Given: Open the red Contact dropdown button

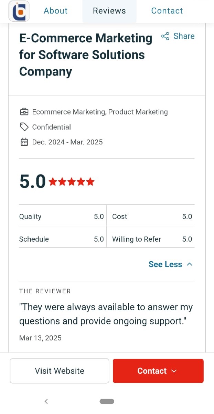Looking at the screenshot, I should tap(158, 371).
